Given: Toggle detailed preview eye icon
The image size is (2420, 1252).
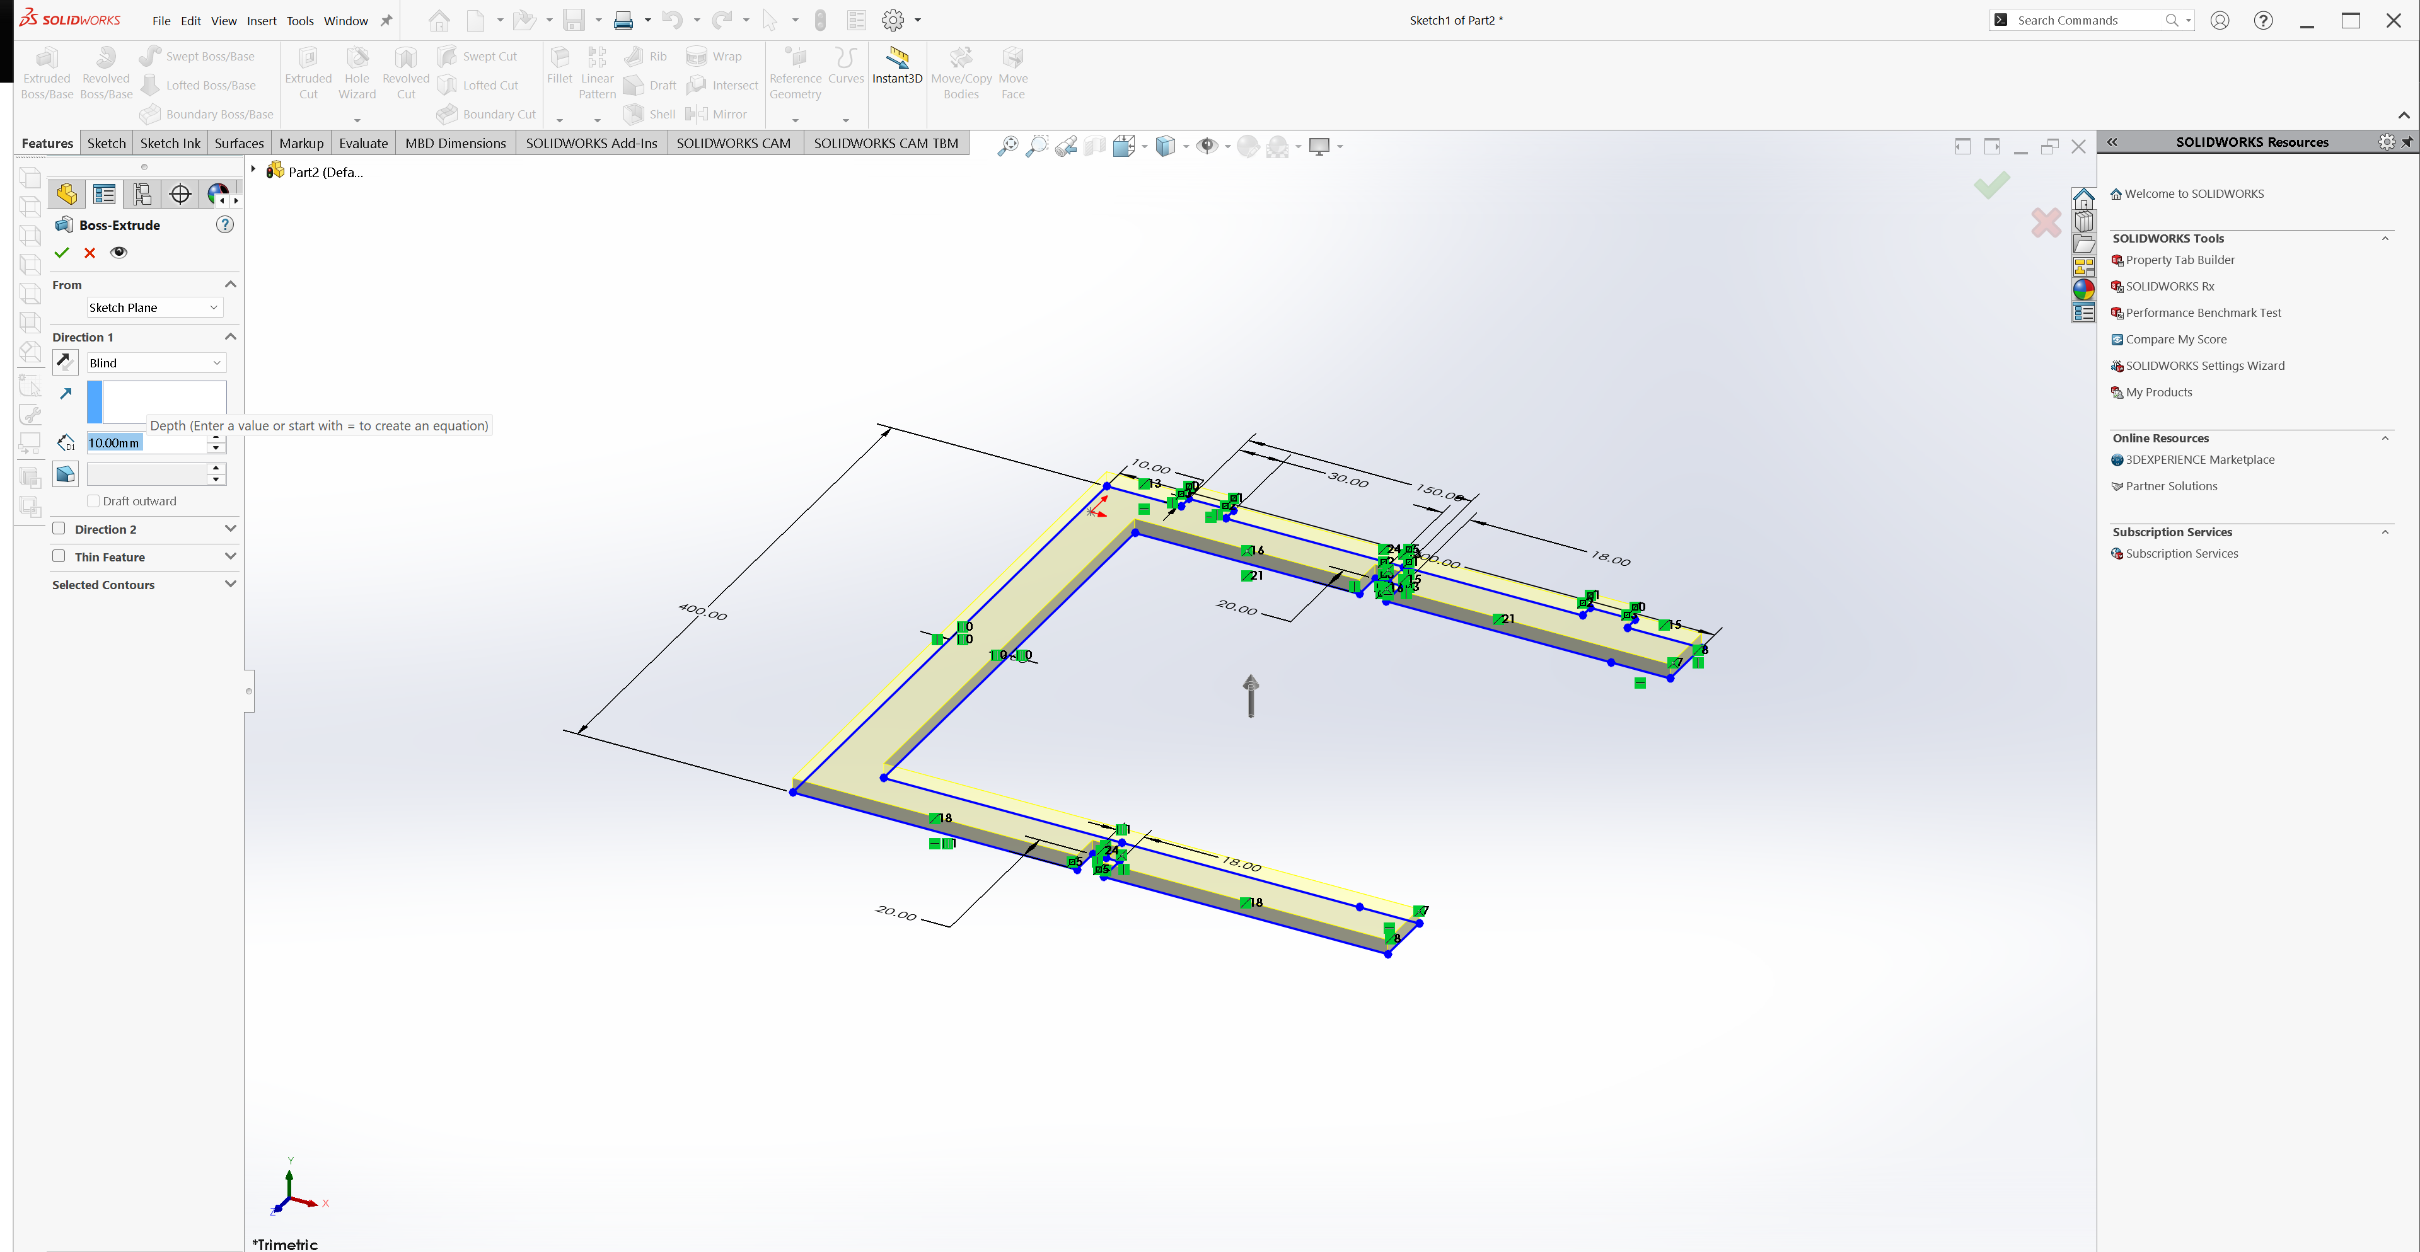Looking at the screenshot, I should [x=119, y=253].
